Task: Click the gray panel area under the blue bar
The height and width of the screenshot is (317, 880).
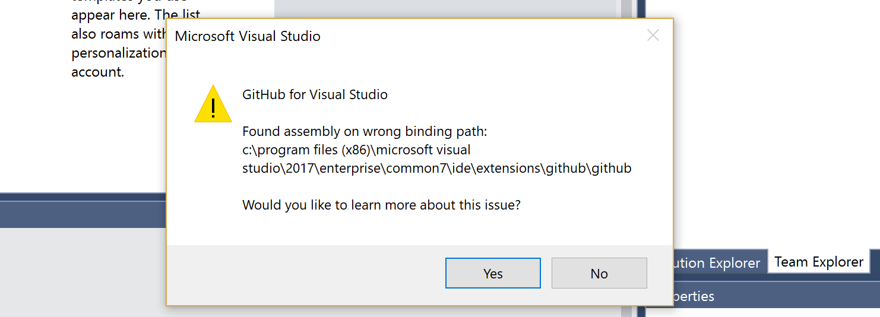Action: click(x=83, y=272)
